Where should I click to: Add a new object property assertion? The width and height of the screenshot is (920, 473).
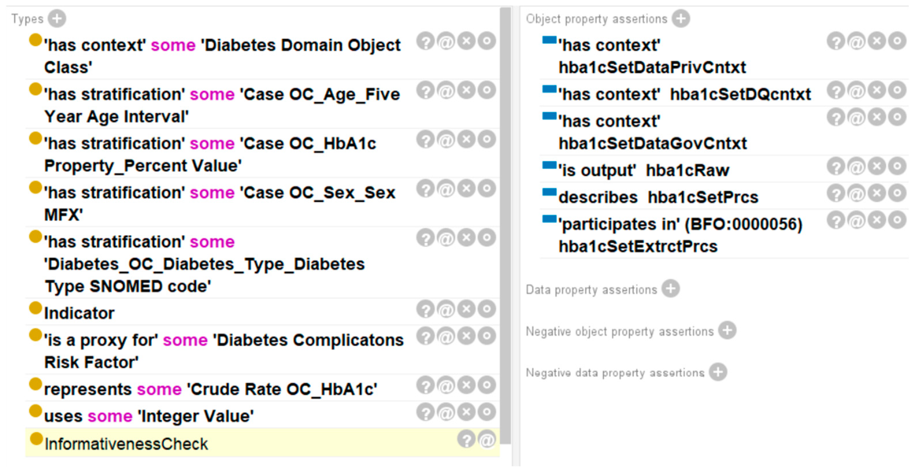(x=681, y=19)
